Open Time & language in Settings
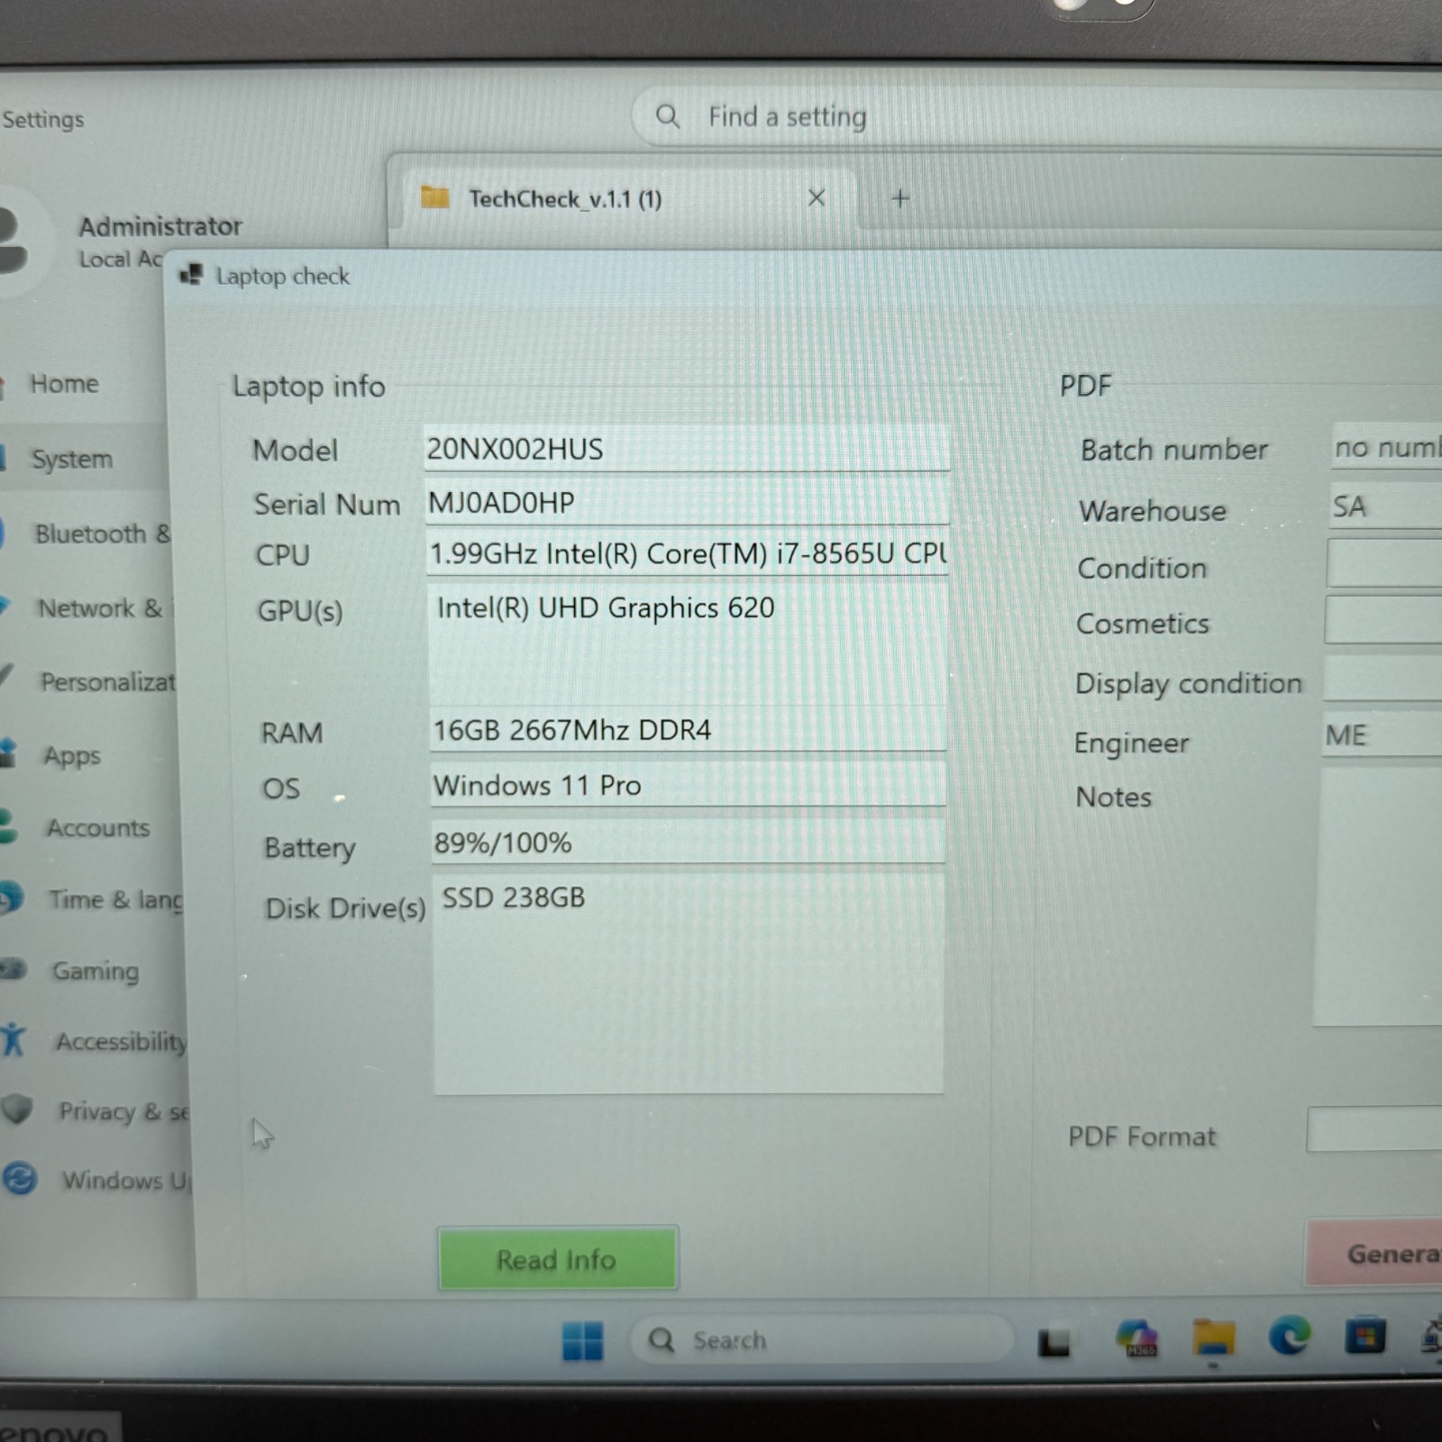This screenshot has width=1442, height=1442. click(115, 899)
